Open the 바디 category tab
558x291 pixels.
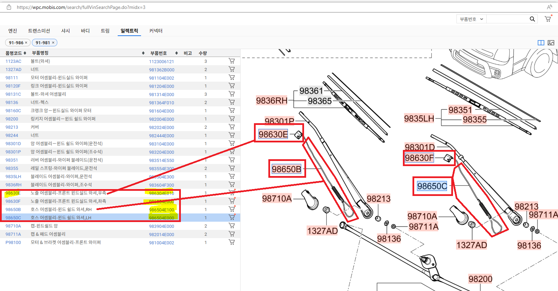85,31
